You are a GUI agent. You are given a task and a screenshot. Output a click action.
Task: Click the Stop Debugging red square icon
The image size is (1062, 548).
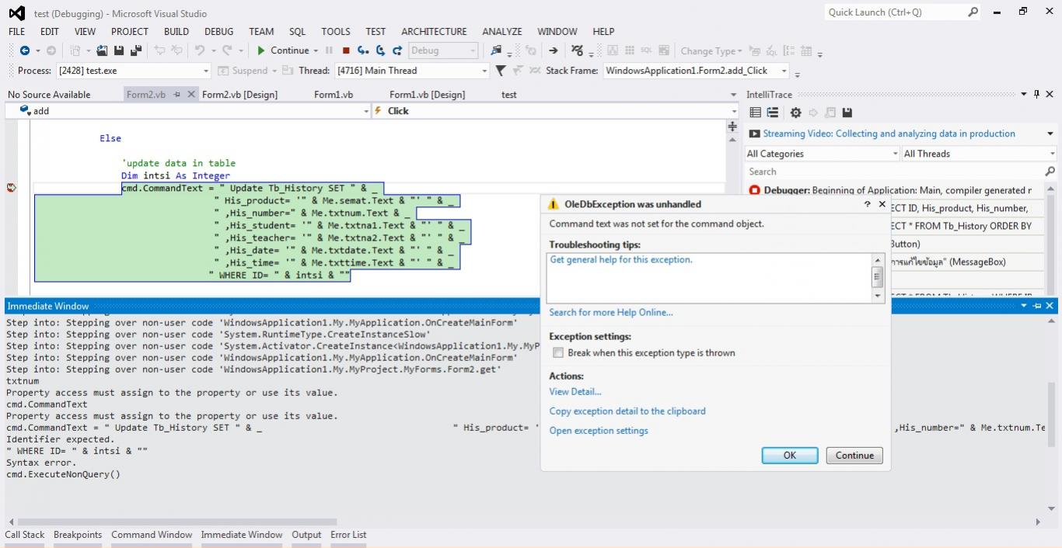346,50
